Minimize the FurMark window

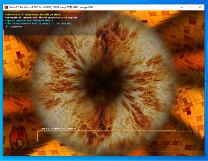[x=182, y=7]
